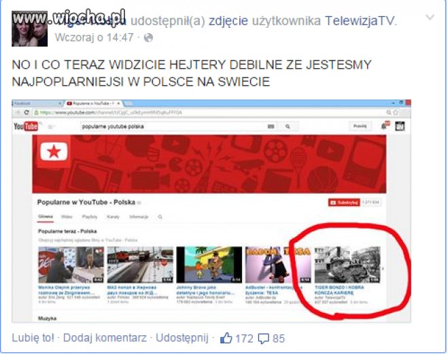Open the Monika Olejnik video thumbnail
The image size is (448, 355).
(x=71, y=265)
